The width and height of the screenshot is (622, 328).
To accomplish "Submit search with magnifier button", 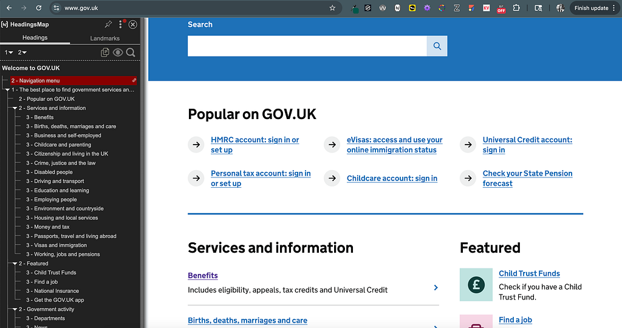I will 437,46.
